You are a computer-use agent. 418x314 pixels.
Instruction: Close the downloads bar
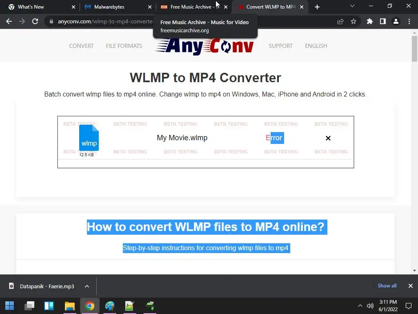[x=411, y=286]
